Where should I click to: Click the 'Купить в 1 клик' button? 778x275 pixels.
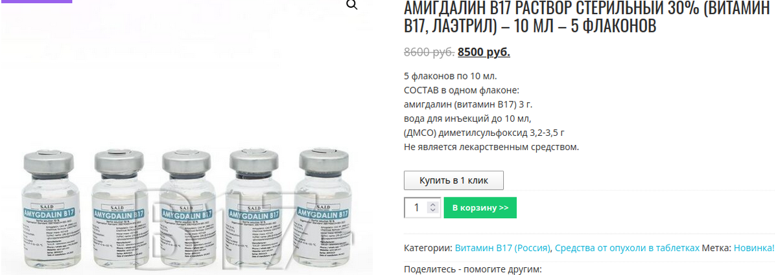point(454,180)
